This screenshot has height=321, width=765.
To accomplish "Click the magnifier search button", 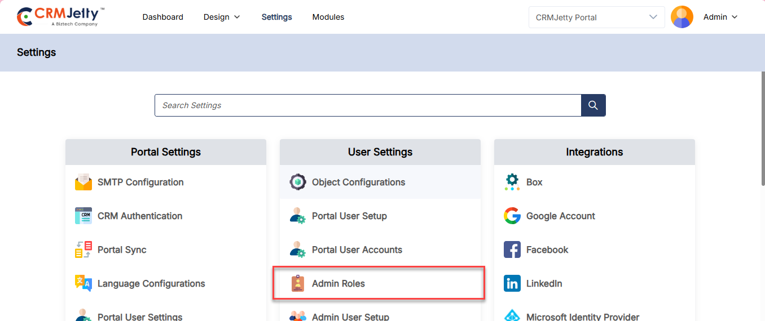I will point(593,105).
